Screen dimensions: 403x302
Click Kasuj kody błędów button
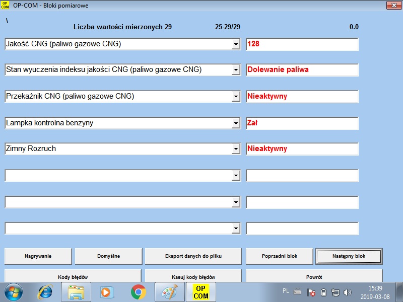click(193, 276)
